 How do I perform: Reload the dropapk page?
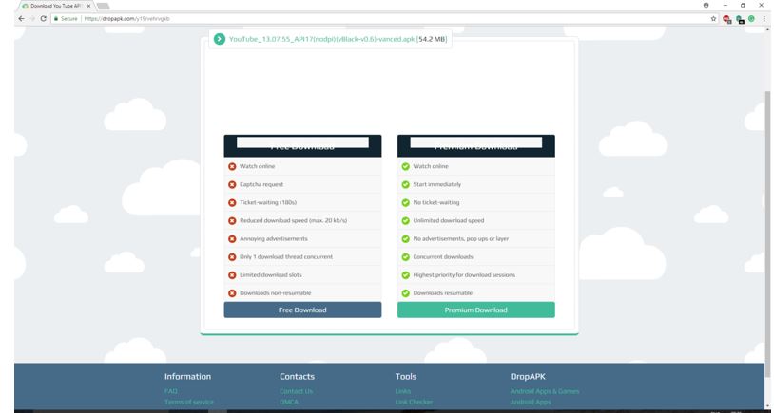[43, 18]
